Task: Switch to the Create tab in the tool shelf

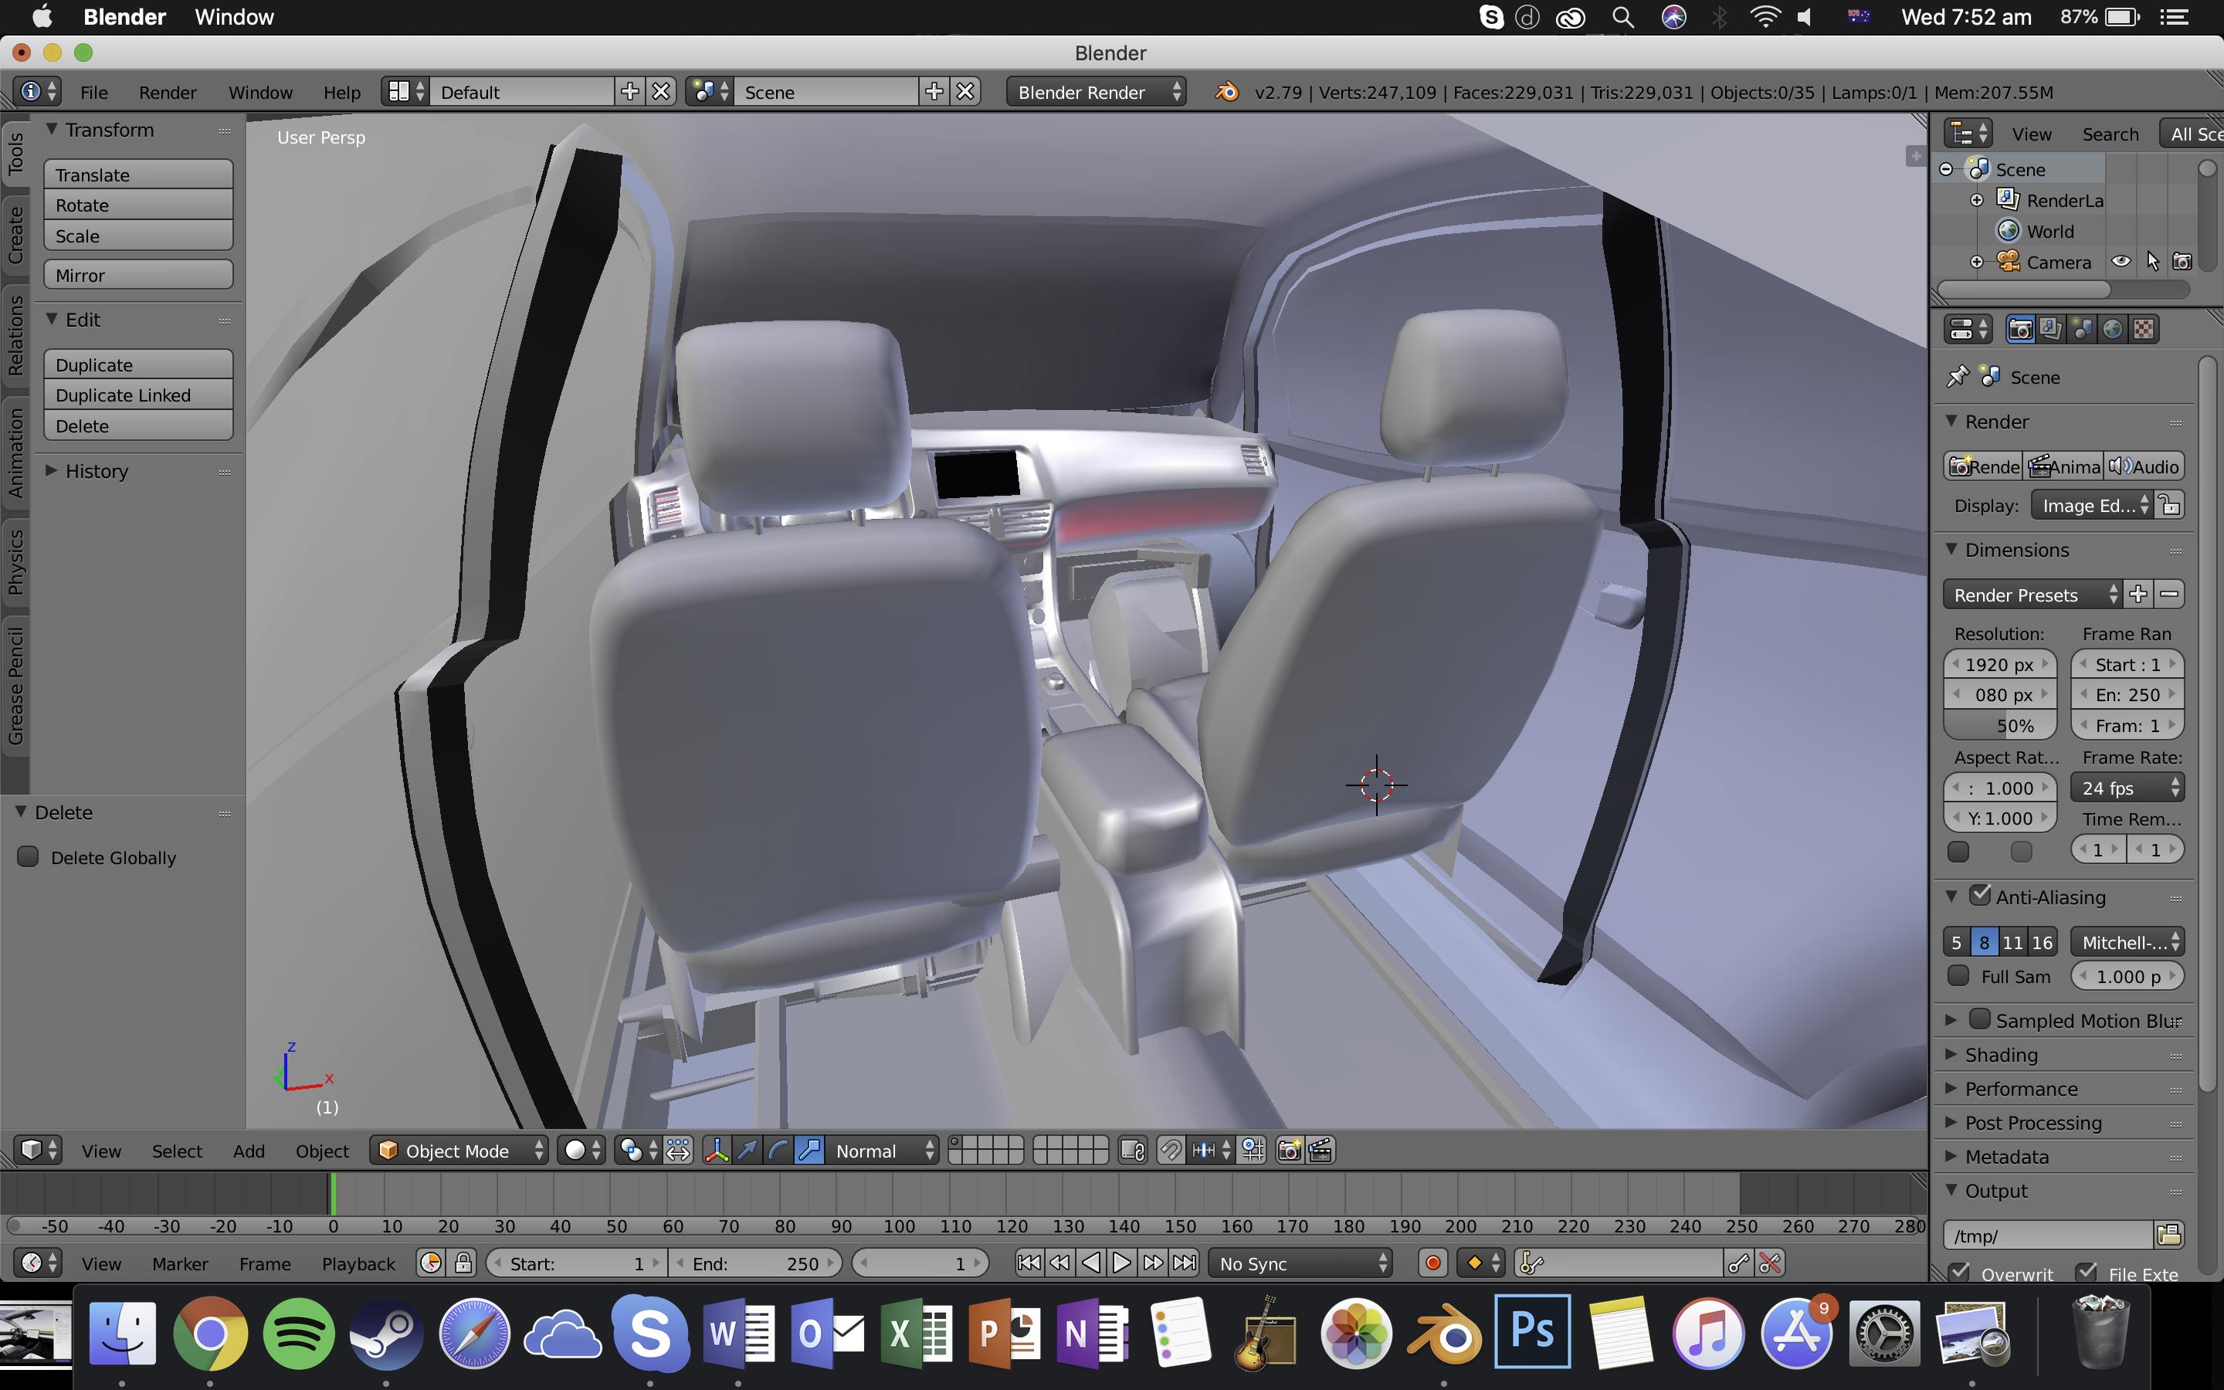Action: (x=15, y=235)
